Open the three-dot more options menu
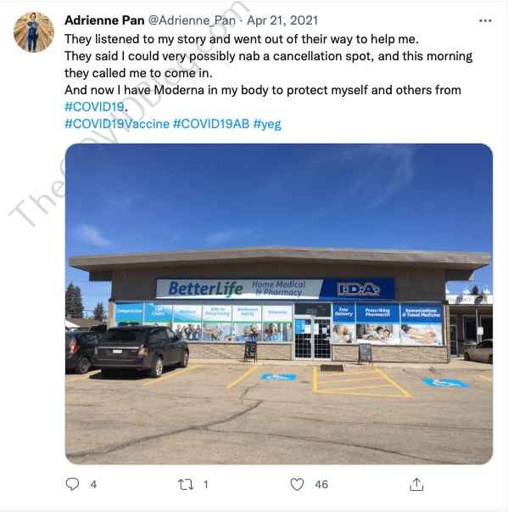 tap(485, 21)
